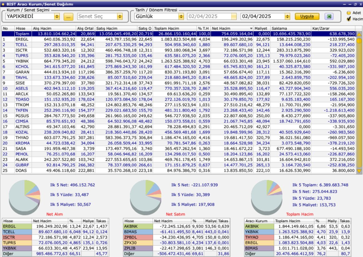Select the TCELL row in main table
This screenshot has height=257, width=363.
point(178,45)
